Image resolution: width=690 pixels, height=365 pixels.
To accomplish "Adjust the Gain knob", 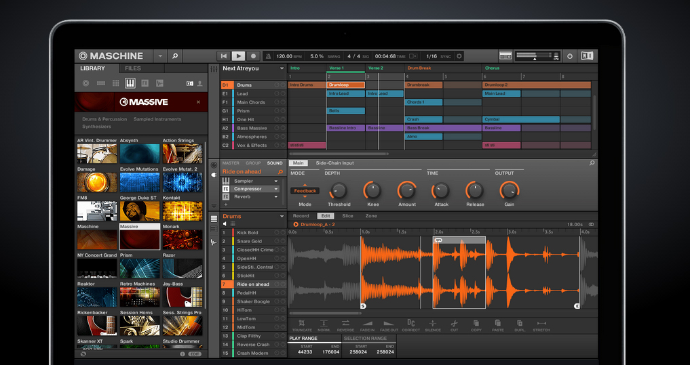I will (509, 190).
